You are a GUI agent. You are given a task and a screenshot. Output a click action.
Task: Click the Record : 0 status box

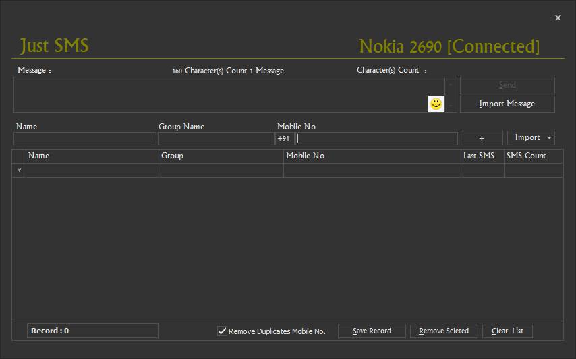tap(92, 331)
